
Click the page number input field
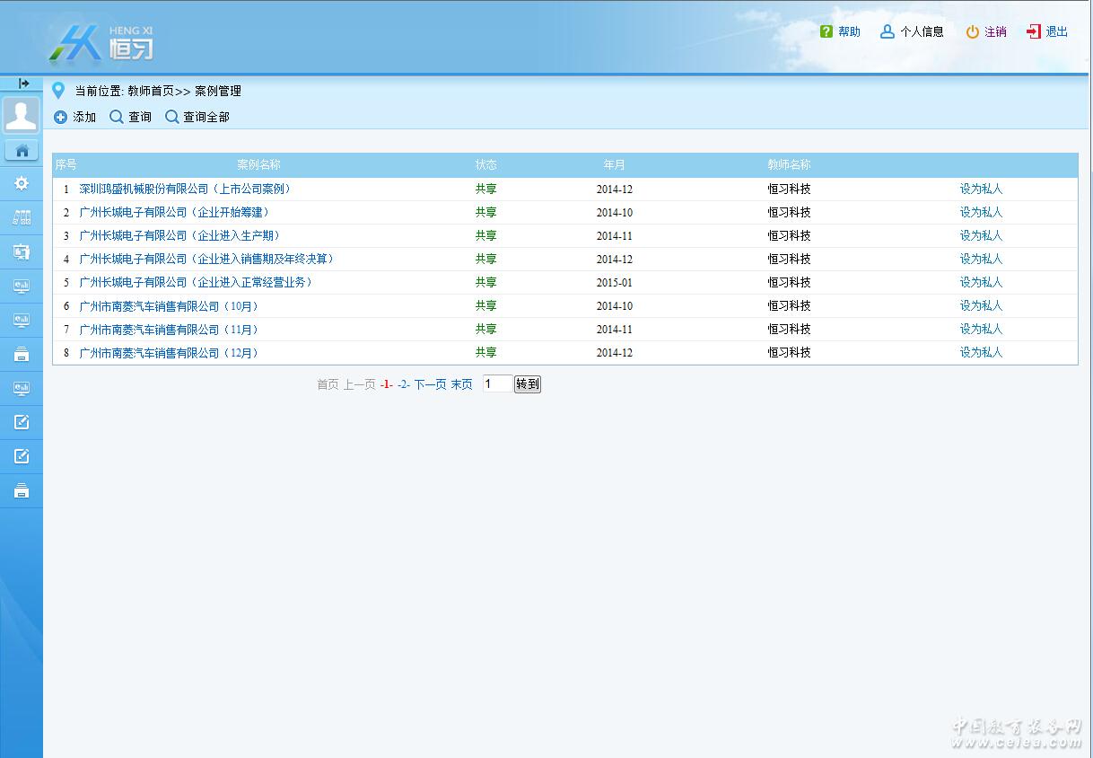(497, 384)
